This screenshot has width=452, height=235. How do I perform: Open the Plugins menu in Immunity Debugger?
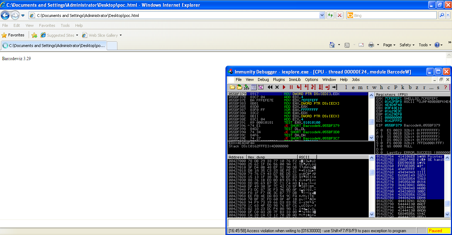pos(279,80)
